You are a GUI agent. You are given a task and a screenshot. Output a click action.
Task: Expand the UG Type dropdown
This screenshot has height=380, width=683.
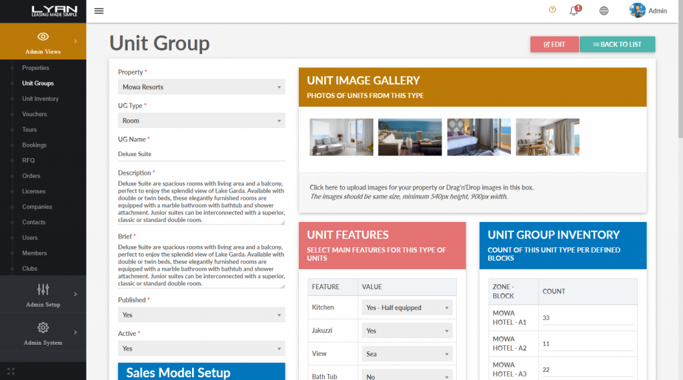click(x=201, y=121)
